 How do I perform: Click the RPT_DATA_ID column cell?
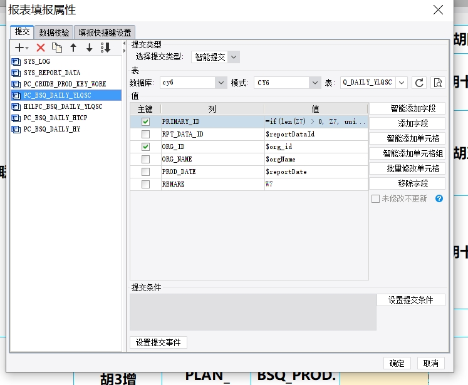212,134
